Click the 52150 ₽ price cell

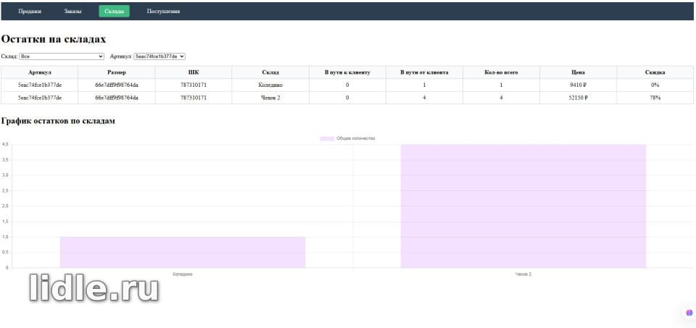pos(578,98)
